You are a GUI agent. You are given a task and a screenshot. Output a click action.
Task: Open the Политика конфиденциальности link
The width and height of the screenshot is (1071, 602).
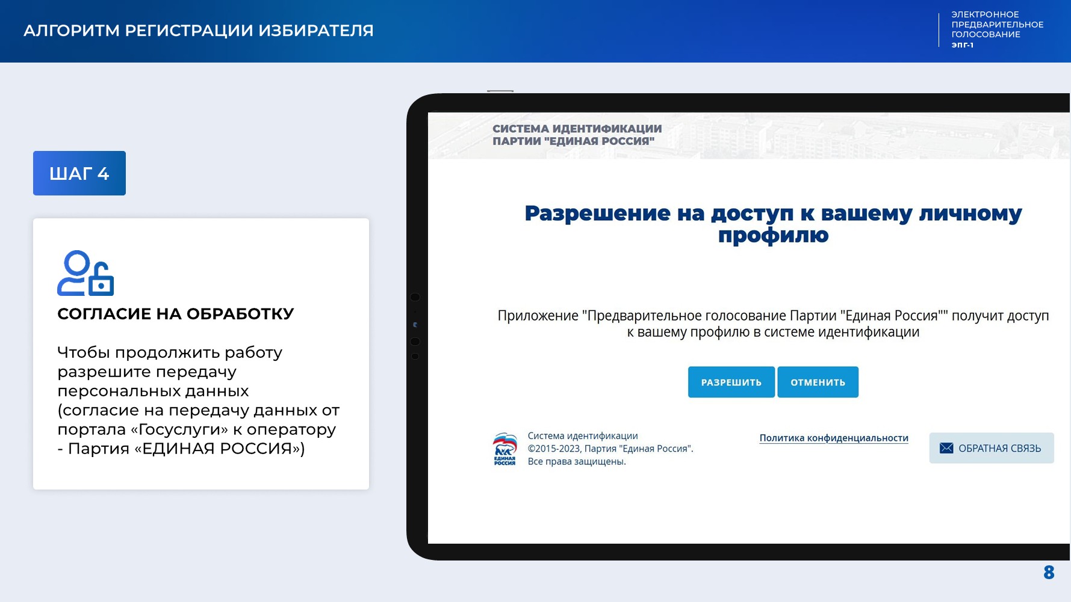click(833, 438)
